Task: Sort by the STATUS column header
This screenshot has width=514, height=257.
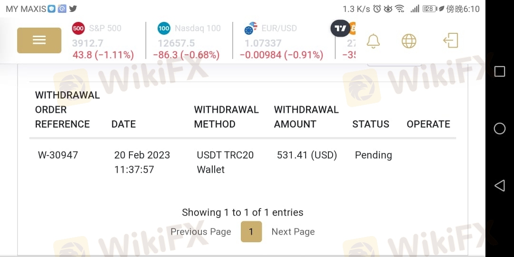Action: (371, 124)
